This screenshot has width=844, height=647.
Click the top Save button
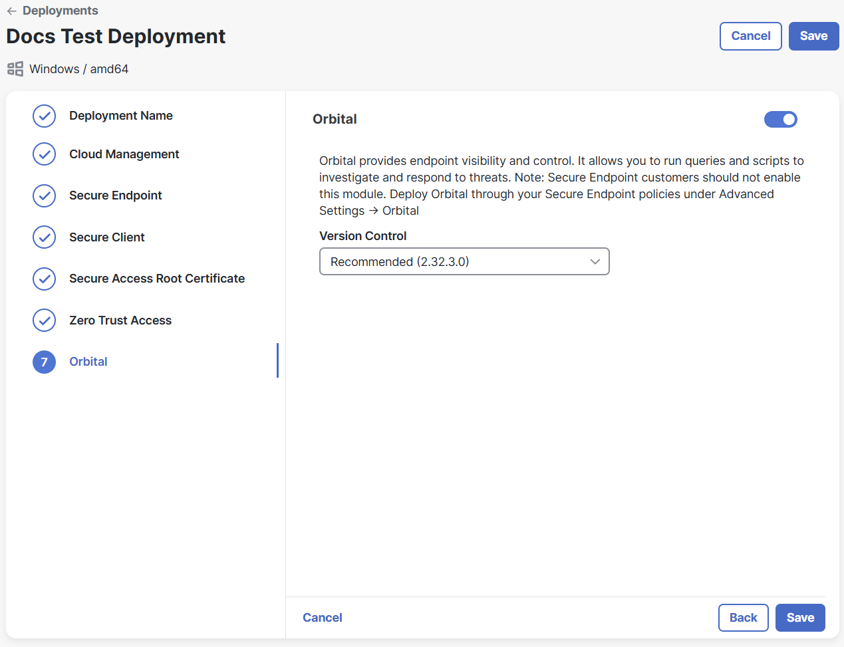pyautogui.click(x=813, y=36)
